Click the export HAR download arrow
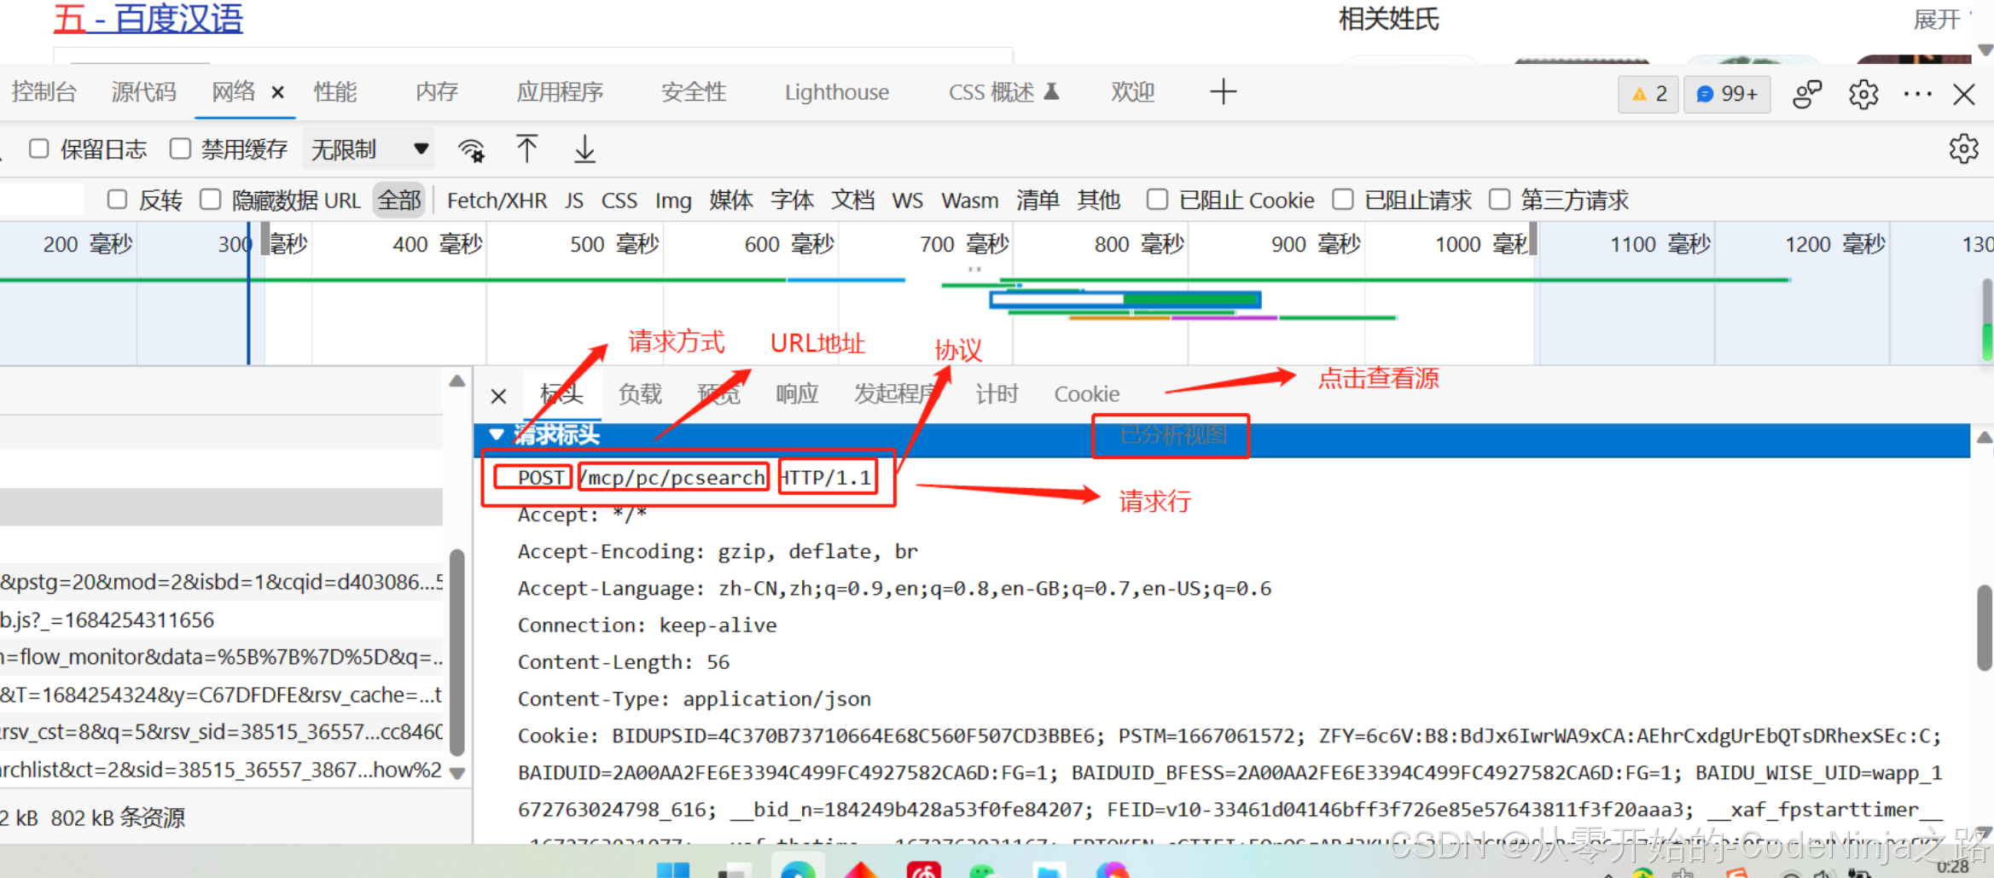 pos(584,149)
